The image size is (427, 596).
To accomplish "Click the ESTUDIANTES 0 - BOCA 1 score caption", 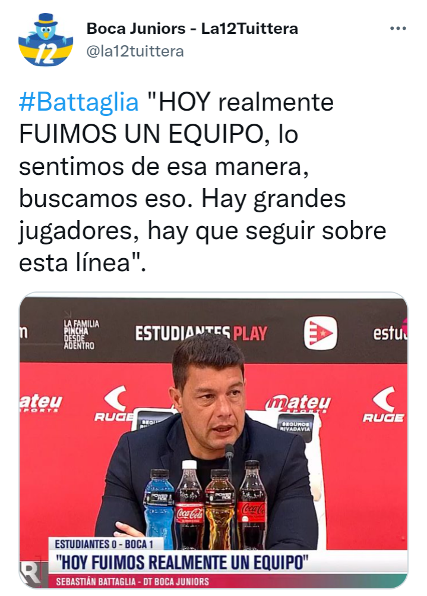I will (x=104, y=544).
